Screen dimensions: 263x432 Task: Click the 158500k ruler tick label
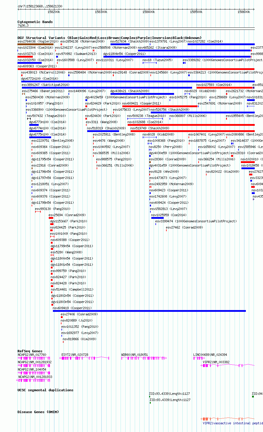[x=196, y=12]
